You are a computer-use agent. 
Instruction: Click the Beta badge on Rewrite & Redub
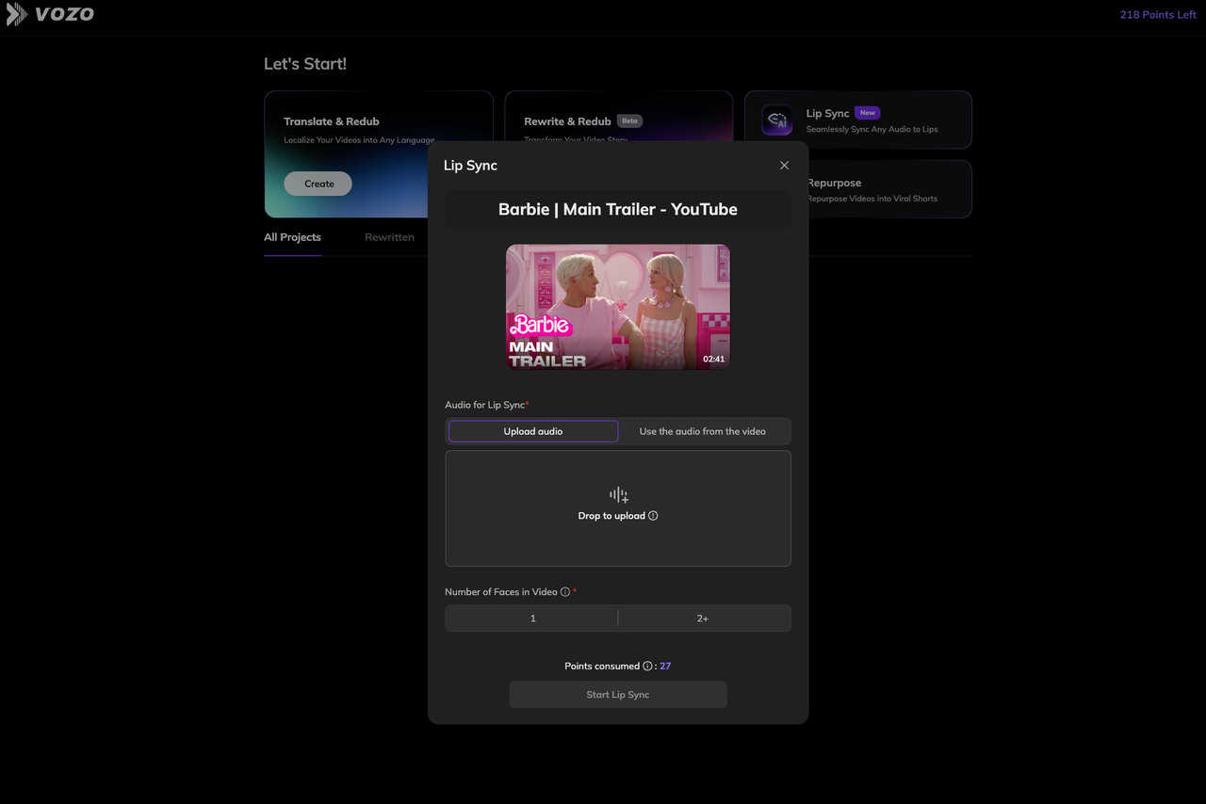click(629, 121)
